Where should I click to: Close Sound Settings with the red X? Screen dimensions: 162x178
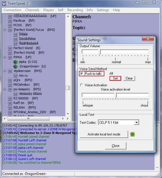148,39
